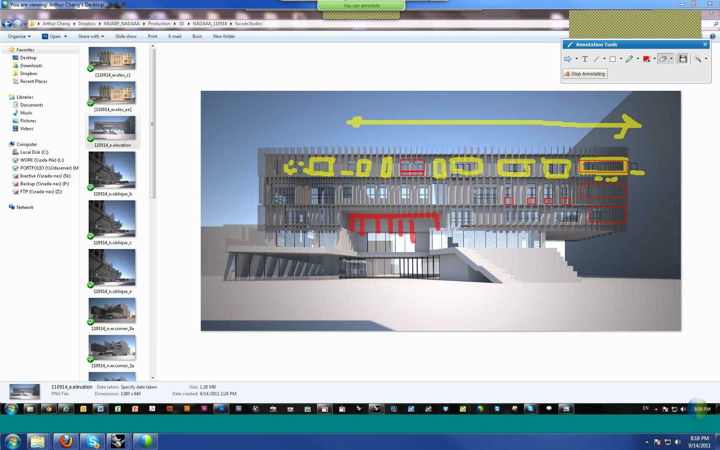This screenshot has width=720, height=450.
Task: Select the arrow annotation tool
Action: pos(568,59)
